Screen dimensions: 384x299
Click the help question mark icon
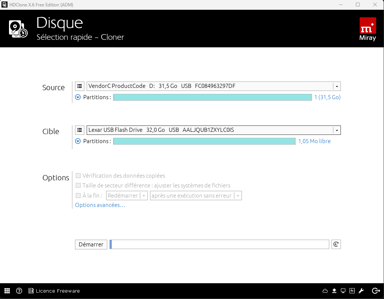tap(19, 291)
